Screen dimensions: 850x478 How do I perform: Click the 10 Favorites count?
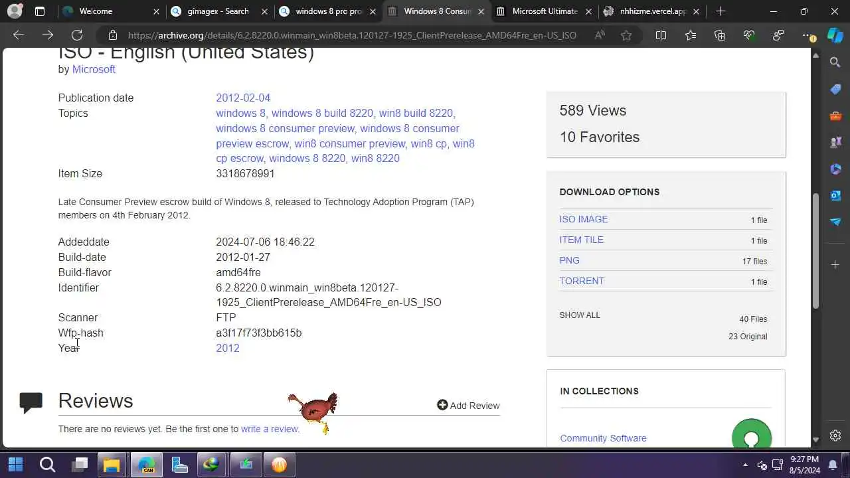pyautogui.click(x=600, y=137)
